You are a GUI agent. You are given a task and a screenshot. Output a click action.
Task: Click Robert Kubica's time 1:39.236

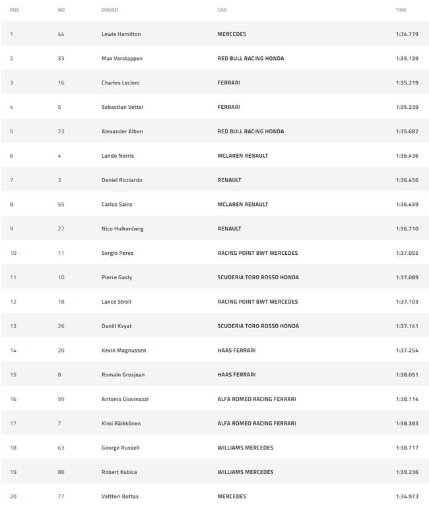[407, 472]
